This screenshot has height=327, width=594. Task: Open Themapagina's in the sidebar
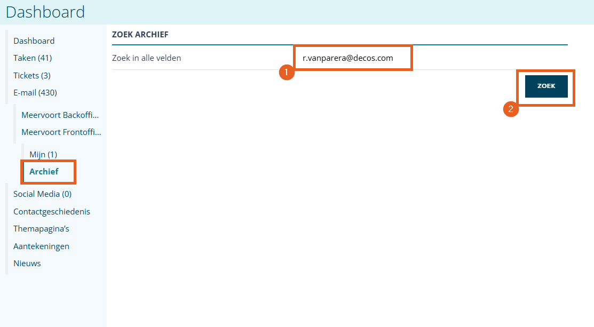pyautogui.click(x=41, y=229)
